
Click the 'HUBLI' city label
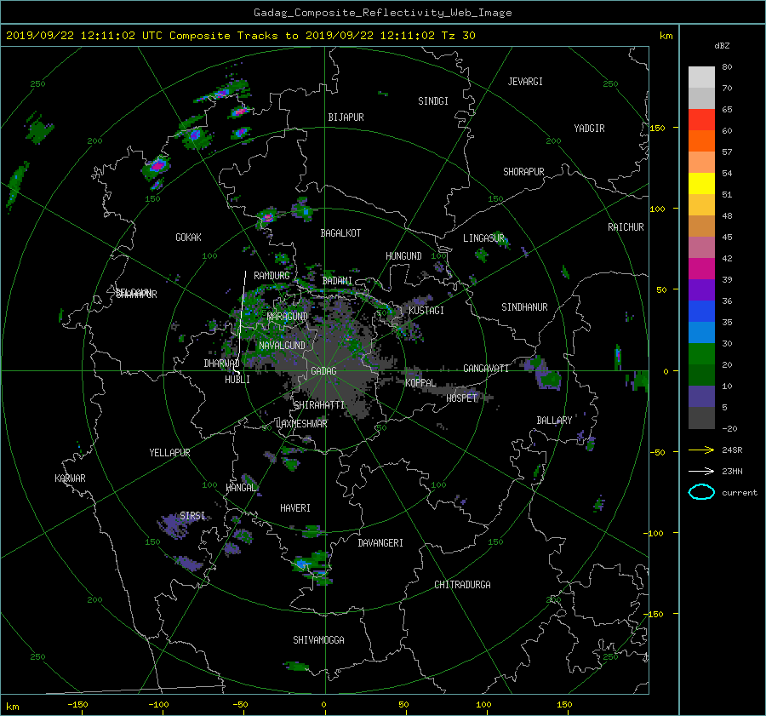pos(237,380)
